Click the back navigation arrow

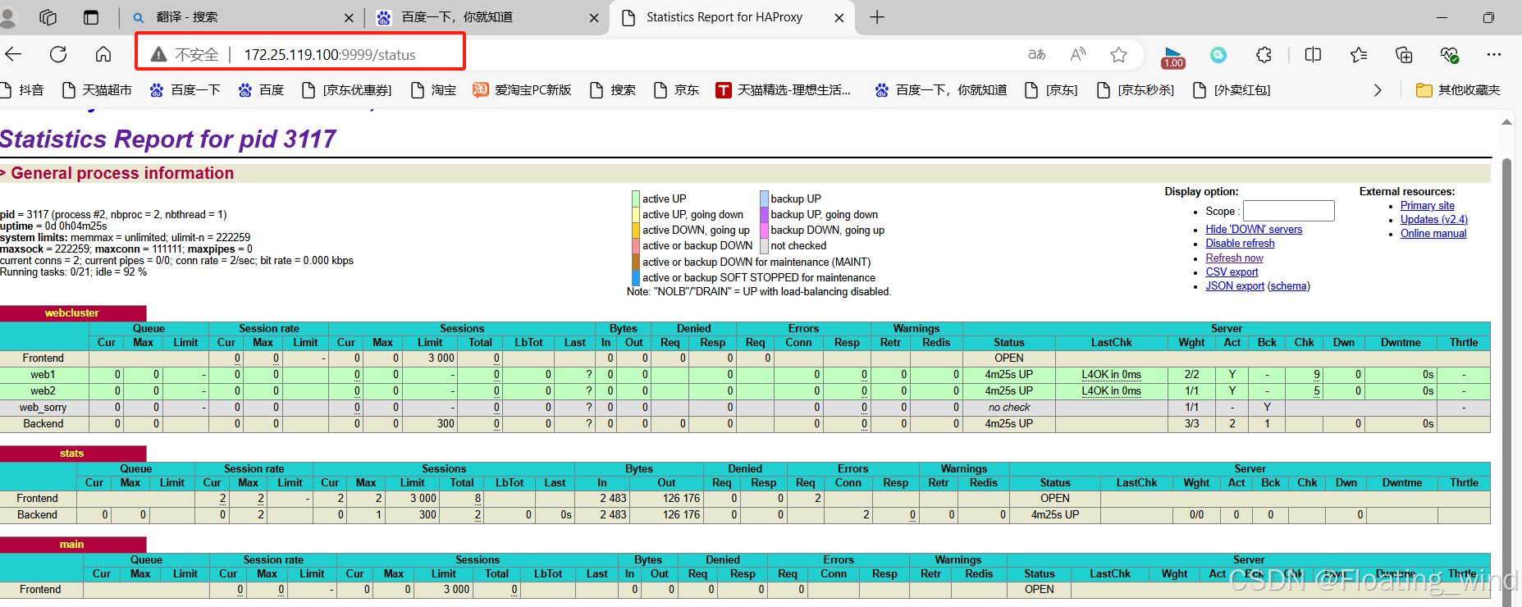point(14,55)
